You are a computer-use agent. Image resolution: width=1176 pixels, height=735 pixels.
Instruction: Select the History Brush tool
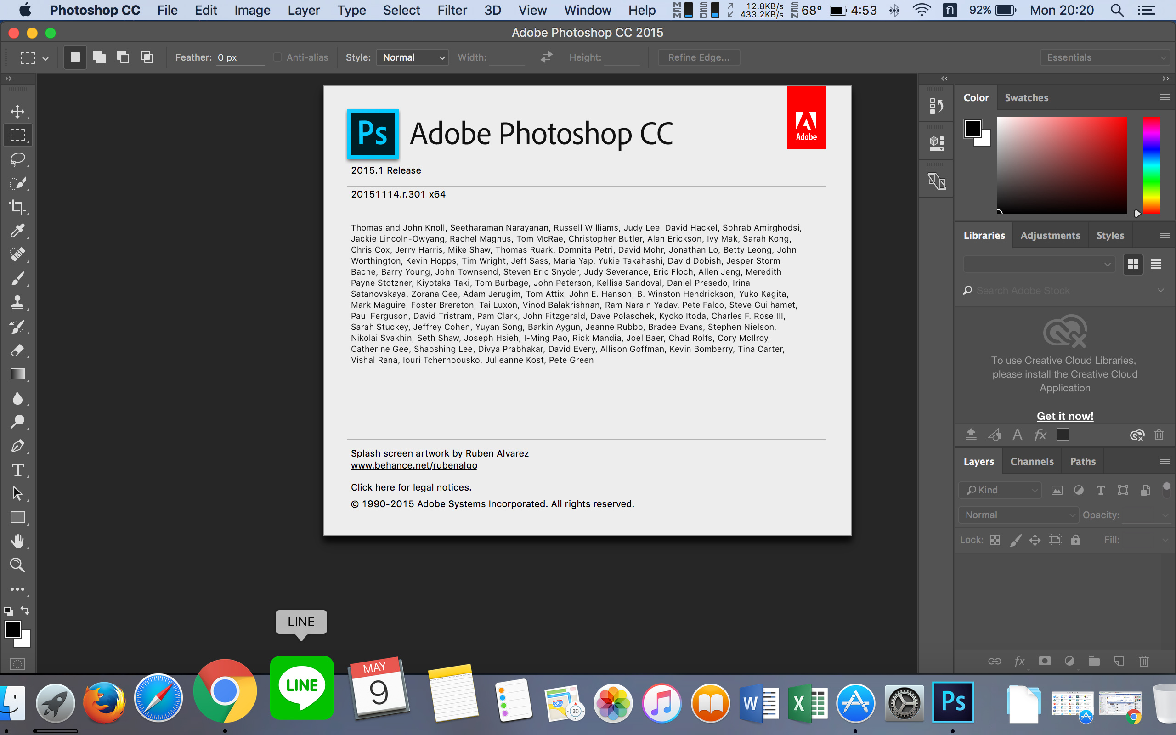(x=17, y=327)
